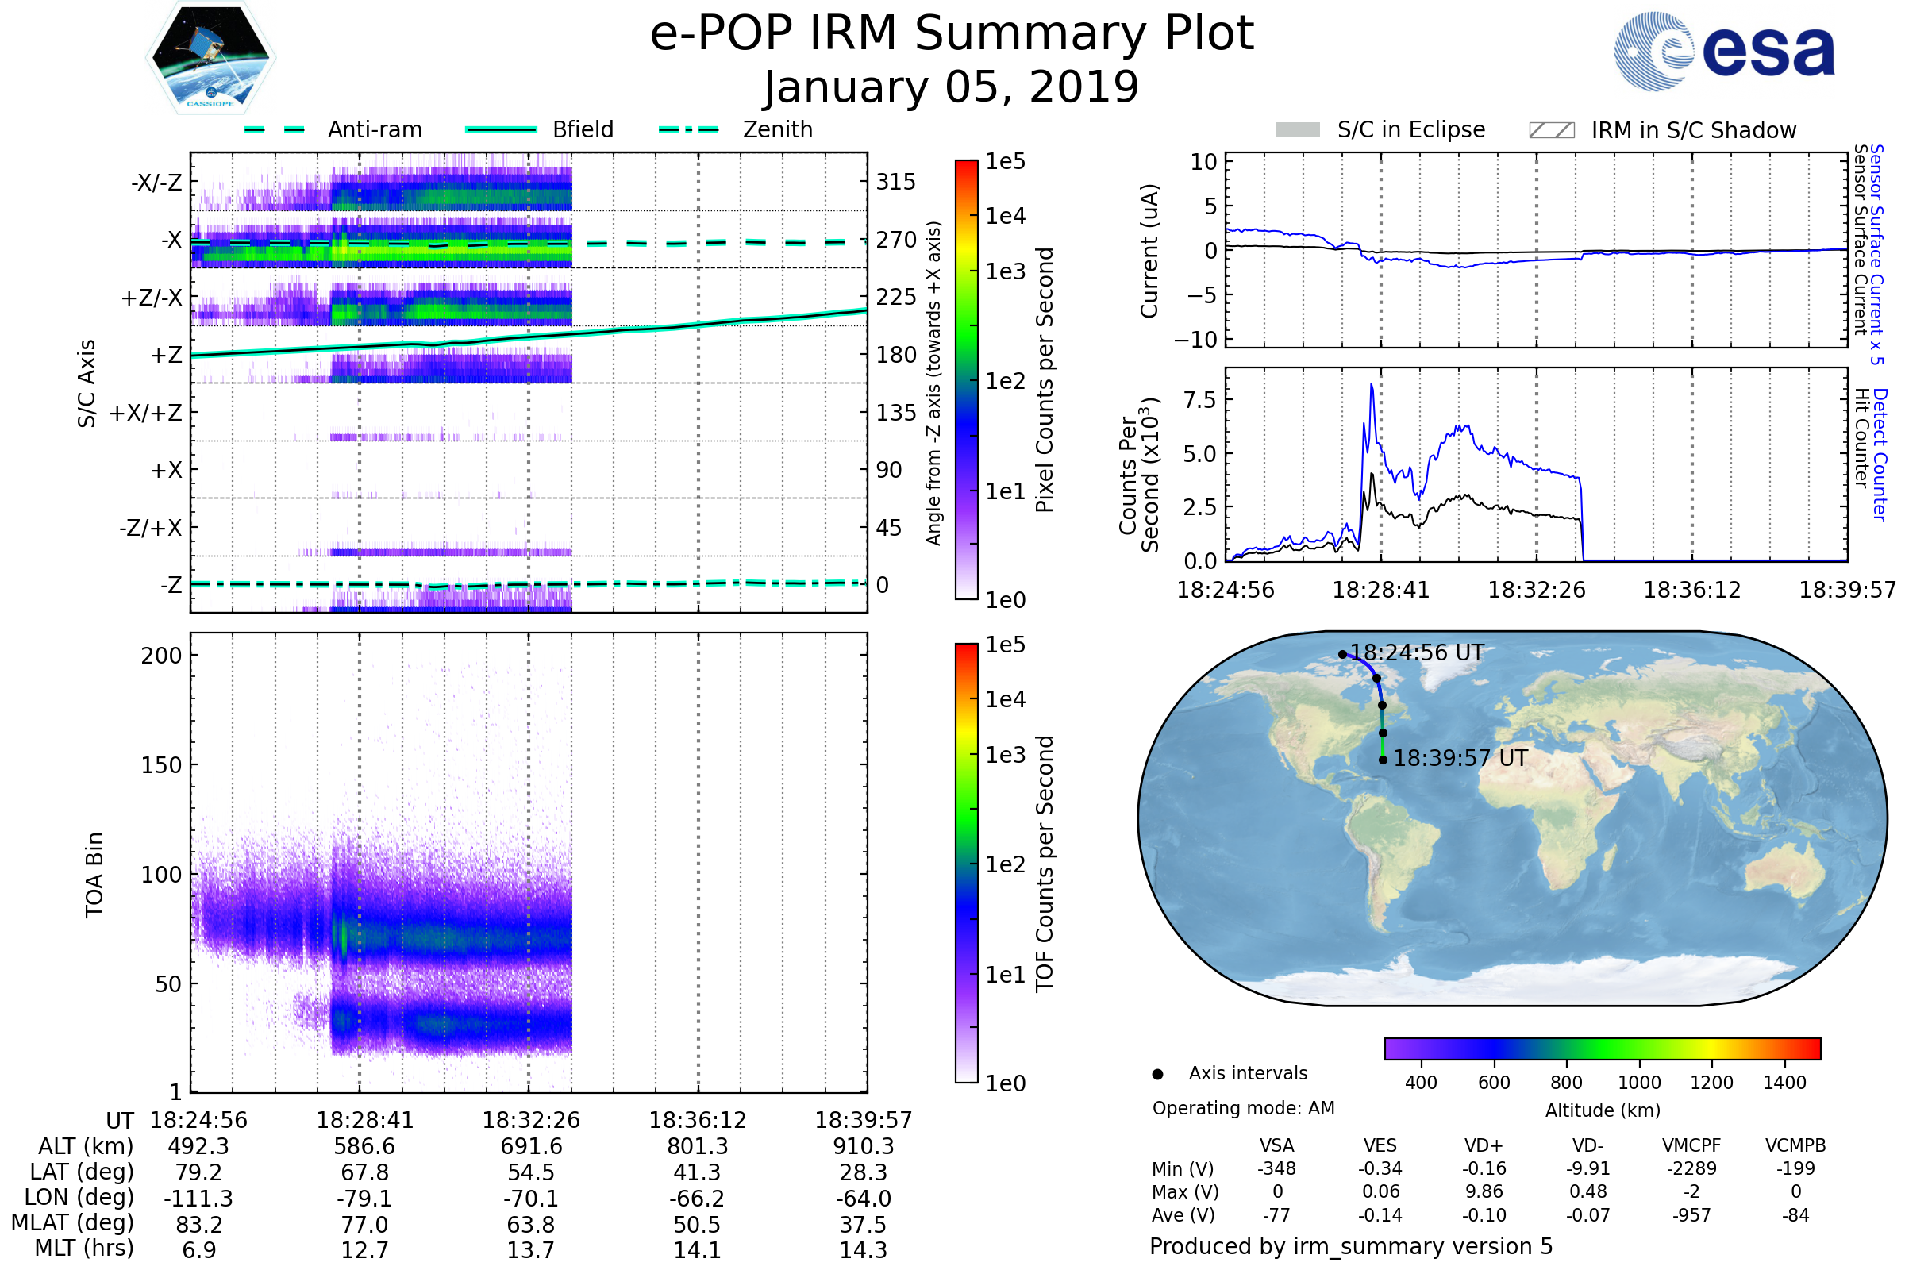This screenshot has height=1270, width=1905.
Task: Click the tallest peak in Detect Counter plot
Action: (x=1372, y=386)
